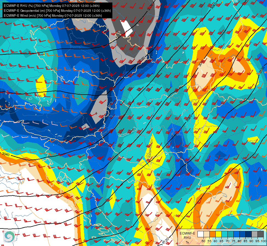Click the legend tick value 60
The width and height of the screenshot is (267, 246).
(215, 241)
